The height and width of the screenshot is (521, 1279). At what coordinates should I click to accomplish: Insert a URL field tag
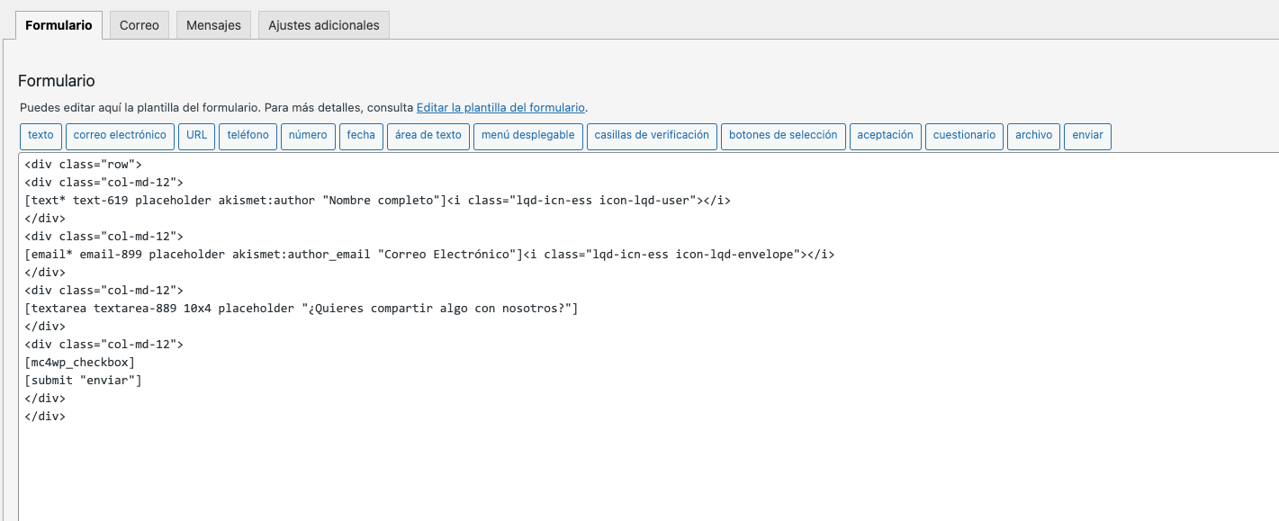click(x=196, y=136)
